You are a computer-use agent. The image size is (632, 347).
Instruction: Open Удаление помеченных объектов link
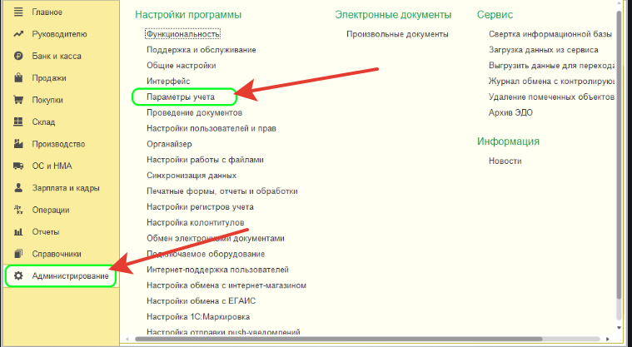(551, 97)
